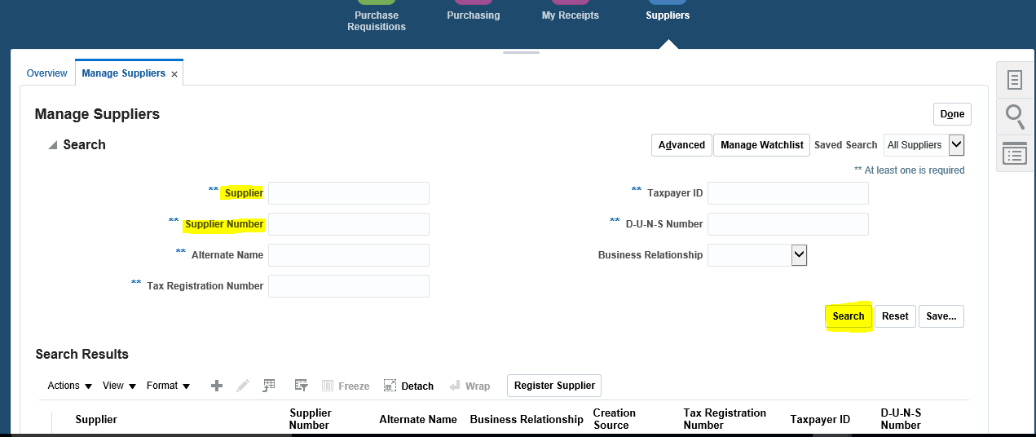Focus the Supplier Number input field
Viewport: 1036px width, 437px height.
(349, 224)
